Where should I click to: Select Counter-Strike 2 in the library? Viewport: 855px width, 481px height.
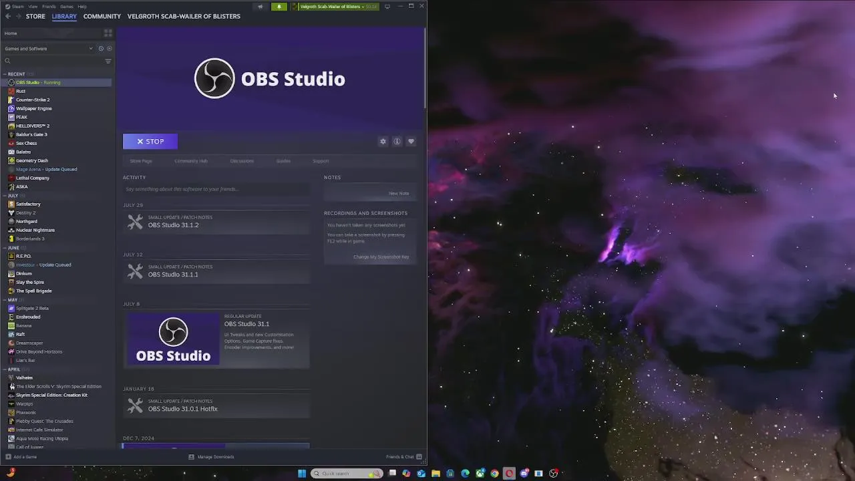[x=33, y=100]
